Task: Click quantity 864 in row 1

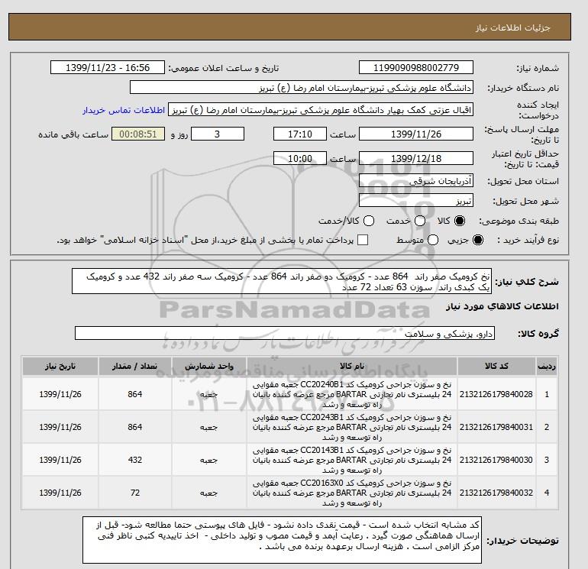Action: coord(135,394)
